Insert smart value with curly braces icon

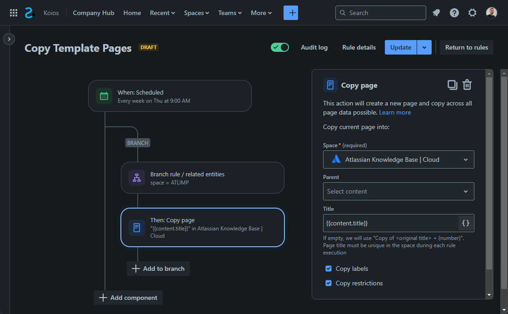466,223
